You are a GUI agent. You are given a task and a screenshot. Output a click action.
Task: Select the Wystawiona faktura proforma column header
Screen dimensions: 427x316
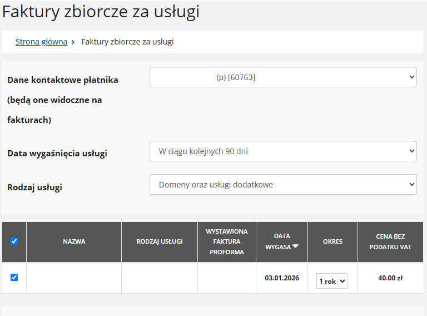tap(227, 241)
